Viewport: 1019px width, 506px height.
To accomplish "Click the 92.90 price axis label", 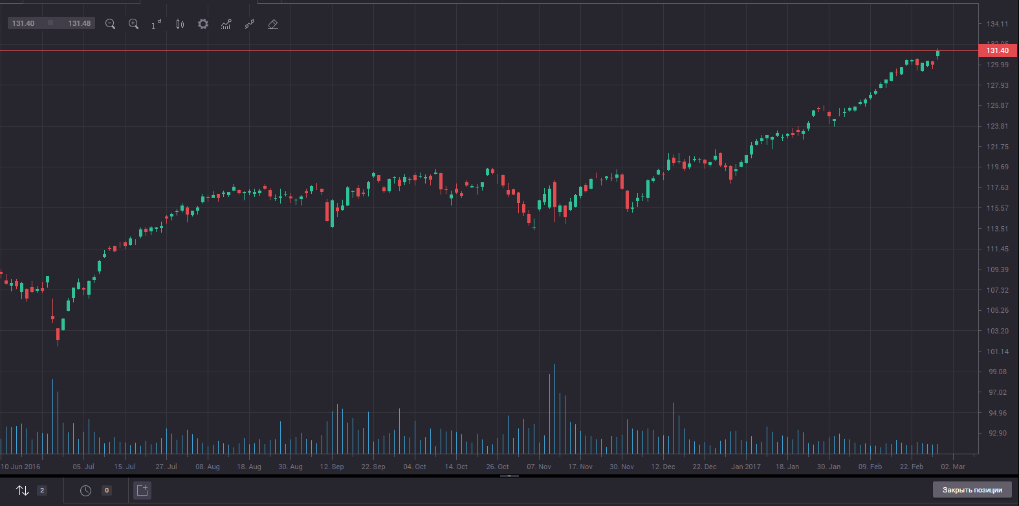I will 998,433.
